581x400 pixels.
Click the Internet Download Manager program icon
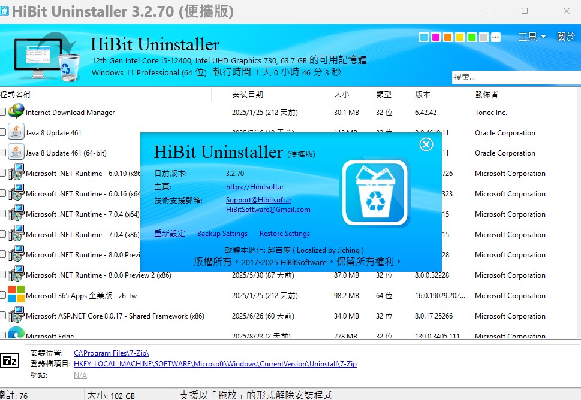point(16,111)
